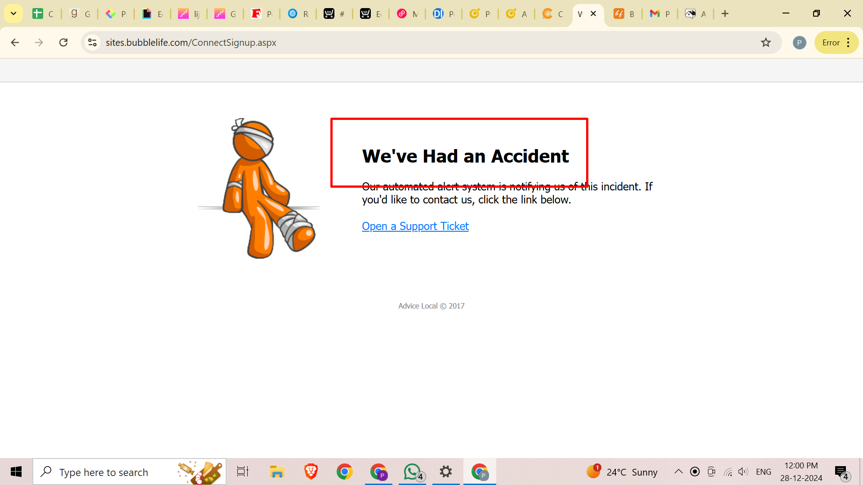Bookmark this page with star icon

pyautogui.click(x=766, y=42)
